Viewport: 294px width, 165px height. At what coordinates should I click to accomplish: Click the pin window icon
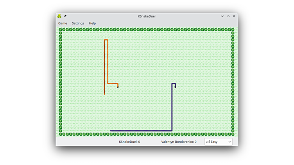[65, 16]
